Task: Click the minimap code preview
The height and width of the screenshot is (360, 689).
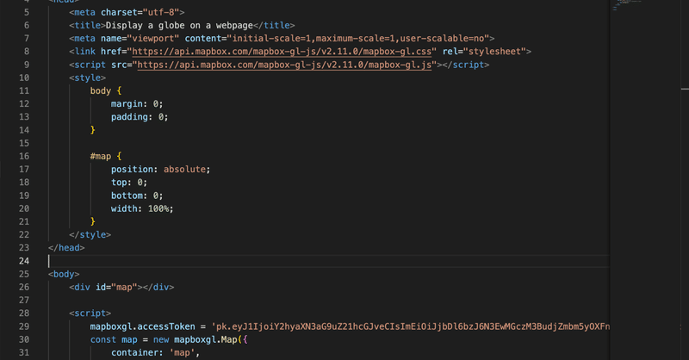Action: click(628, 4)
